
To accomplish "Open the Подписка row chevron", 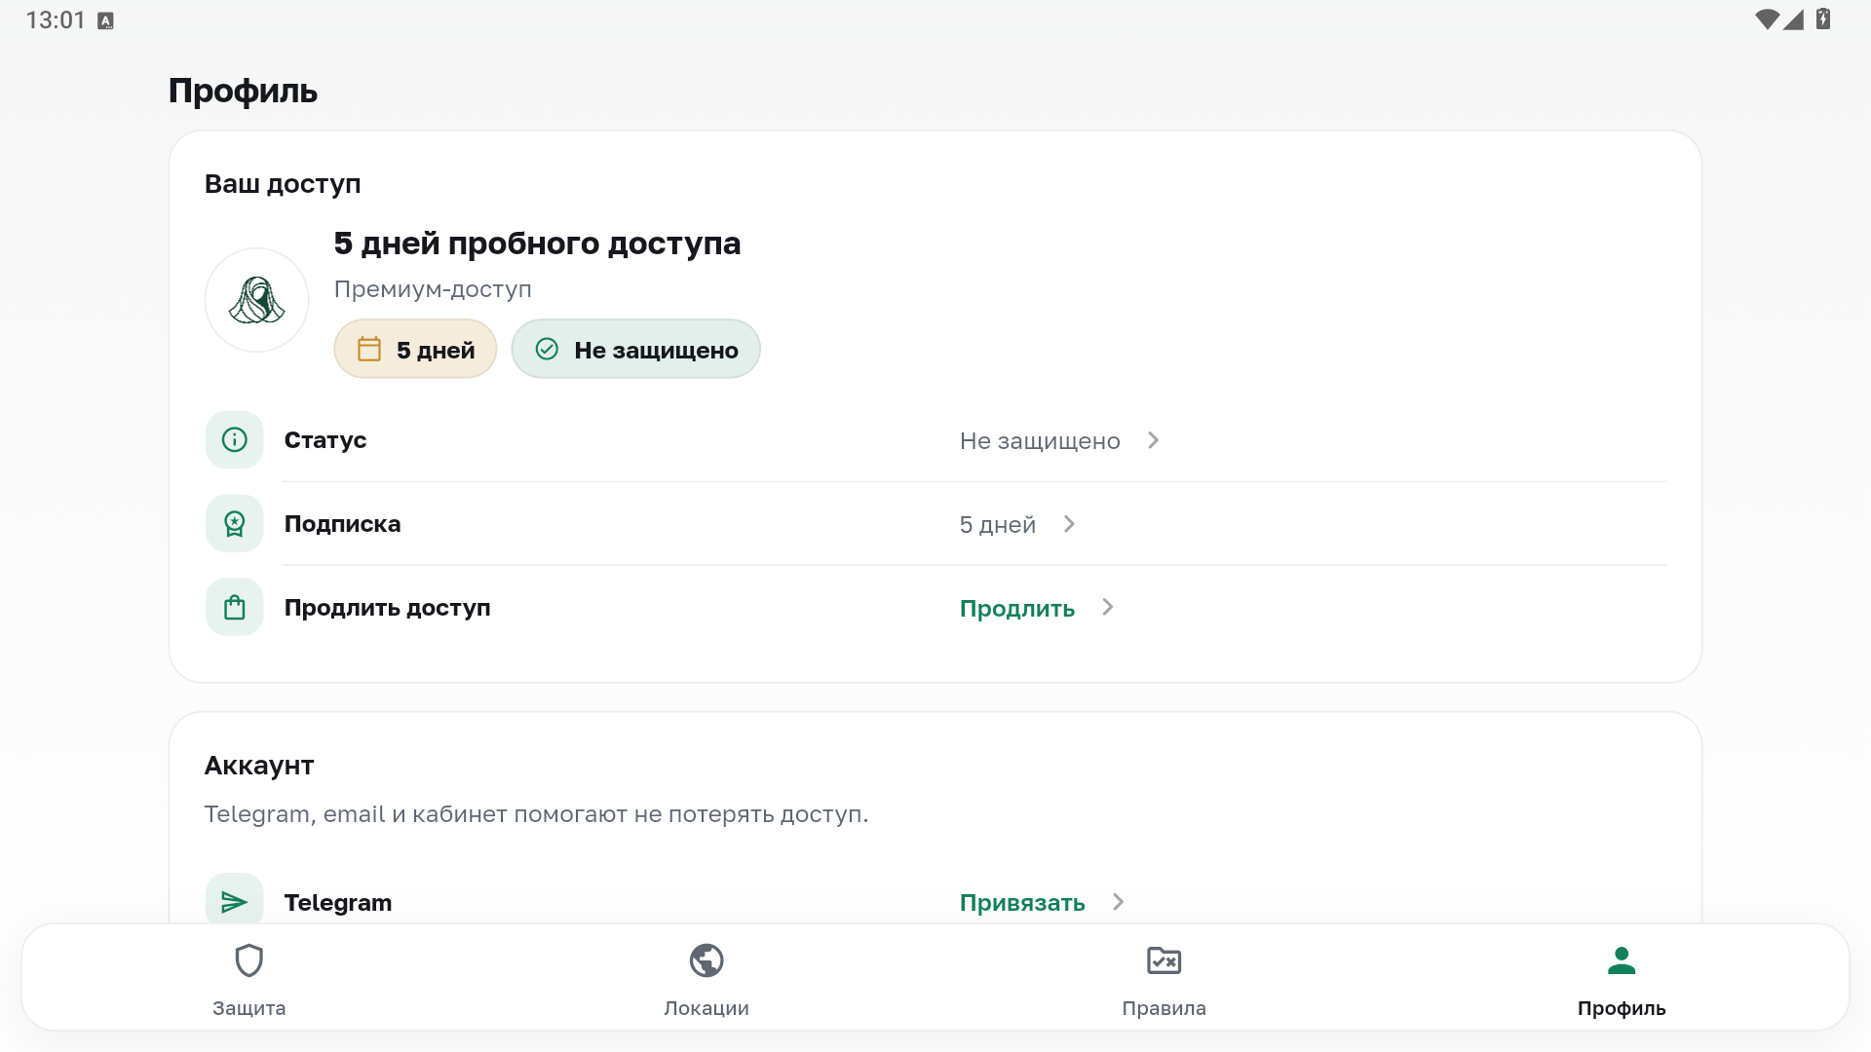I will click(1070, 524).
